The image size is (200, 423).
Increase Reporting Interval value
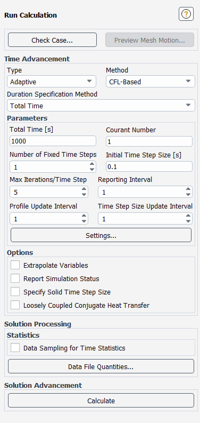(188, 189)
